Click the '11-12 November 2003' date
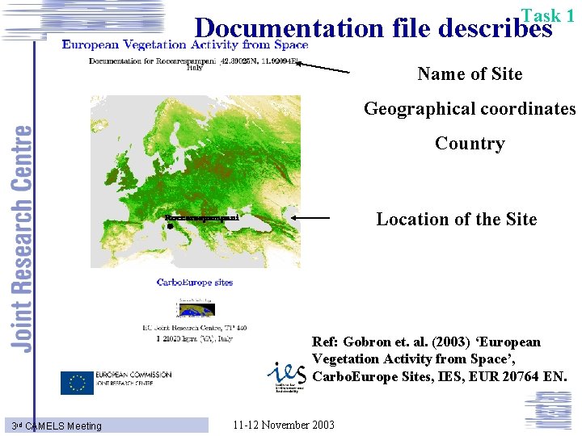Viewport: 582px width, 436px height. [284, 425]
